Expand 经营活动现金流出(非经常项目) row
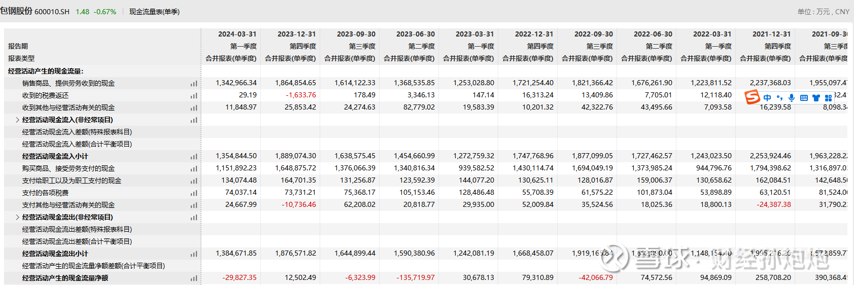Screen dimensions: 854x285 point(17,218)
